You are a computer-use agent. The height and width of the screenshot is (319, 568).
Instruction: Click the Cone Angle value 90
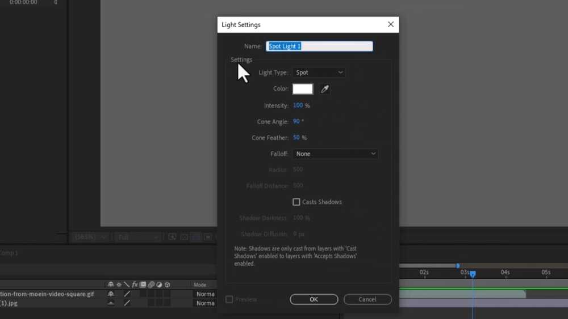296,121
